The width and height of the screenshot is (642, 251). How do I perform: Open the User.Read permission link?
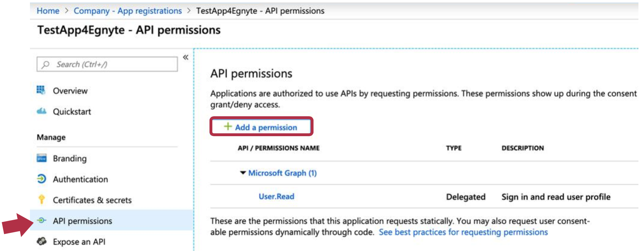click(x=276, y=196)
